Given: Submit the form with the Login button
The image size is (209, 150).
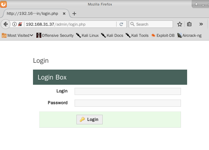Looking at the screenshot, I should click(89, 119).
